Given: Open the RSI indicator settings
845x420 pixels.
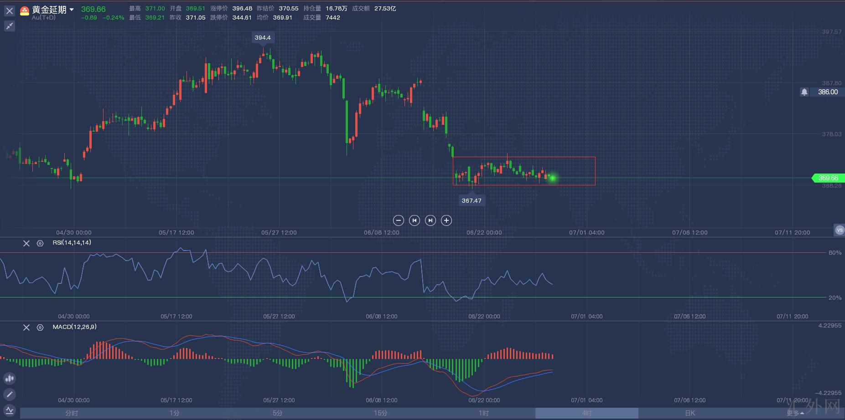Looking at the screenshot, I should point(40,243).
